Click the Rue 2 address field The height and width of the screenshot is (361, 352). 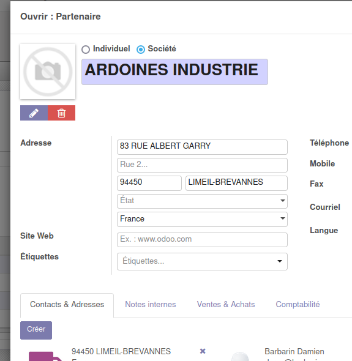pos(202,165)
